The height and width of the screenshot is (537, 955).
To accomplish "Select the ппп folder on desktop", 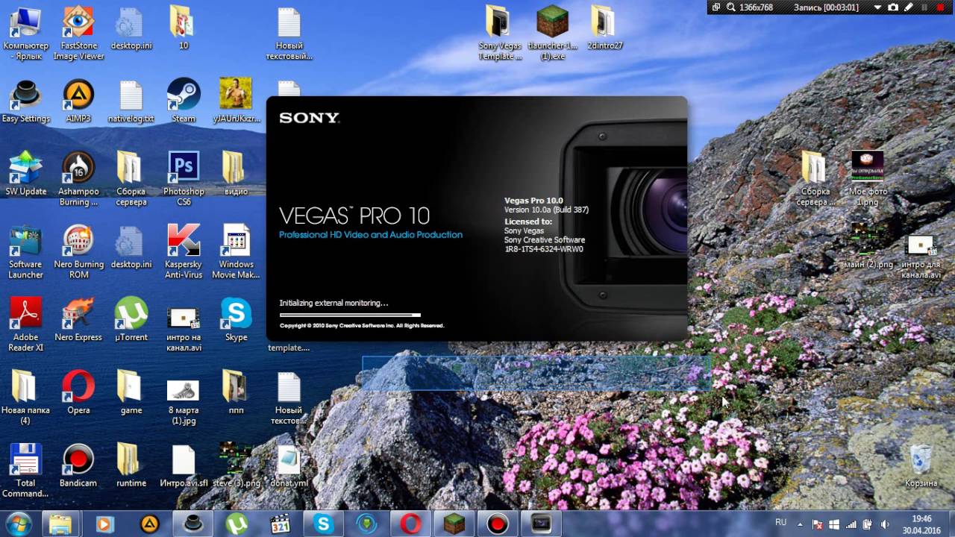I will pos(236,393).
